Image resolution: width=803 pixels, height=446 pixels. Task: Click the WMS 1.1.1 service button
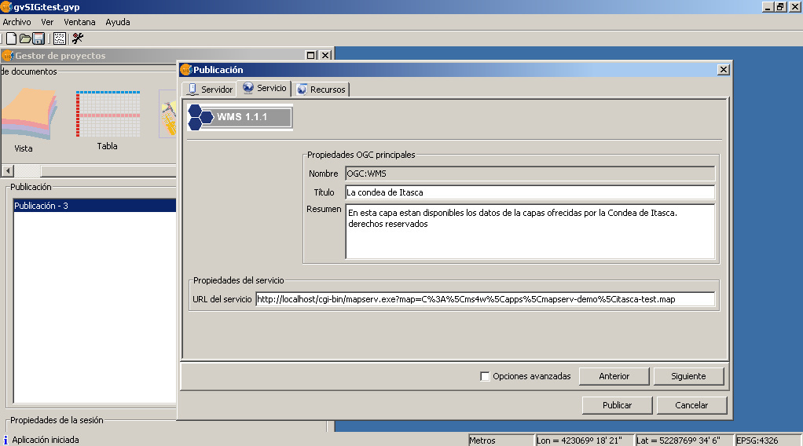click(x=240, y=118)
